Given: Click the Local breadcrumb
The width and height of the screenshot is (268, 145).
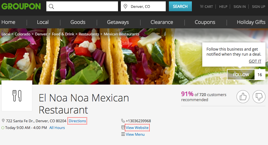Looking at the screenshot, I should (x=6, y=34).
